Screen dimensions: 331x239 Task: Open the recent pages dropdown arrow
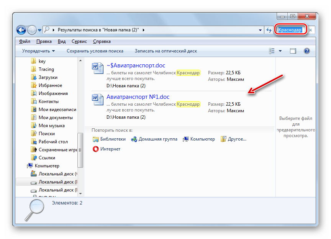(40, 30)
